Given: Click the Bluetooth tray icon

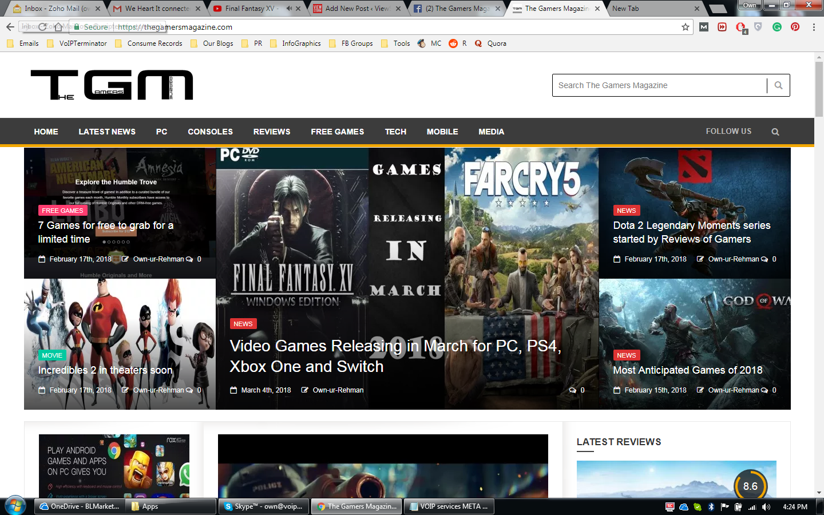Looking at the screenshot, I should click(711, 507).
